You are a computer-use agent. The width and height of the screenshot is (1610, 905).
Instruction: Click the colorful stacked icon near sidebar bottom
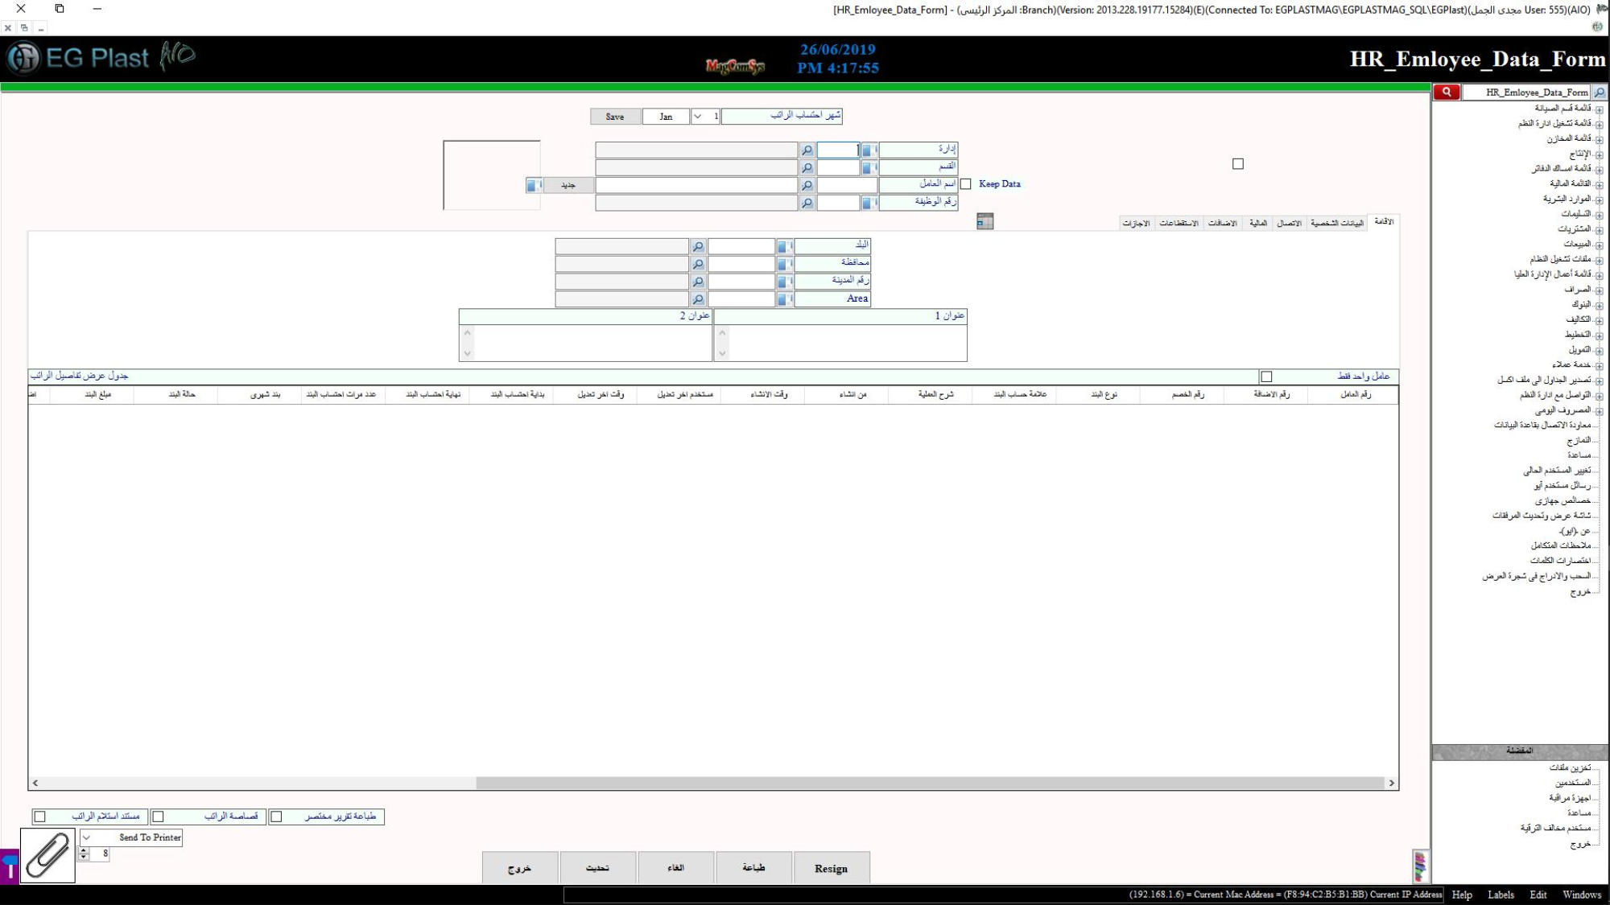(1420, 866)
